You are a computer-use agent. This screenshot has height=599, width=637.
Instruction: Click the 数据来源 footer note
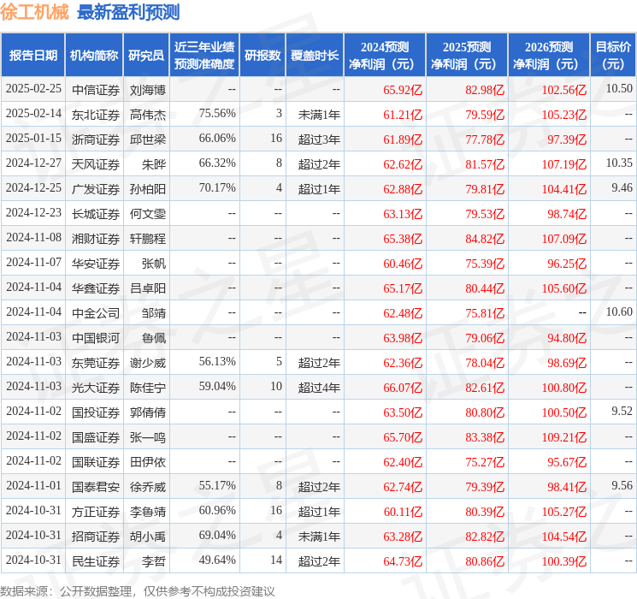(138, 590)
